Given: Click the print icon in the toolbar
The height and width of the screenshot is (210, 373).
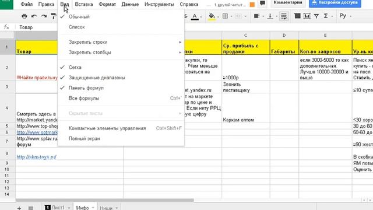Looking at the screenshot, I should coord(24,16).
